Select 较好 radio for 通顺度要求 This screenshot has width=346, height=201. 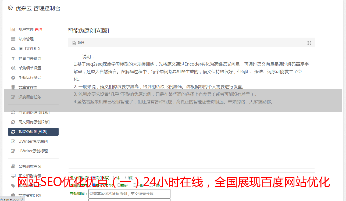tap(119, 185)
